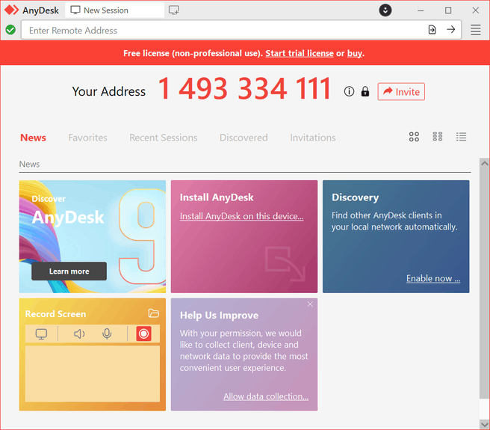Click the install arrow icon in Install AnyDesk card

pos(285,264)
